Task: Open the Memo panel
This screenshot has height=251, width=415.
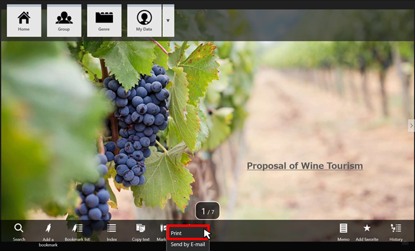Action: pos(344,232)
